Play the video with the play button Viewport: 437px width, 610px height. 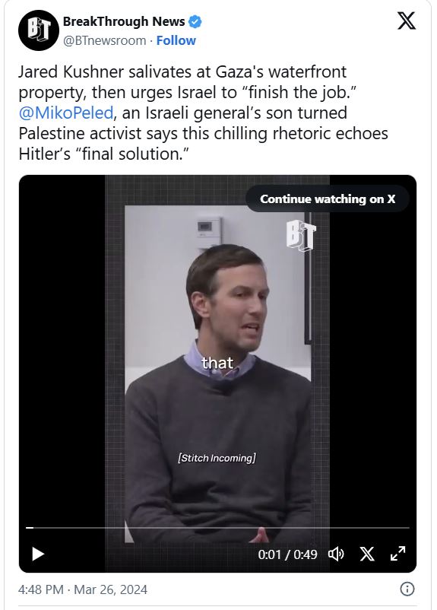(x=38, y=554)
